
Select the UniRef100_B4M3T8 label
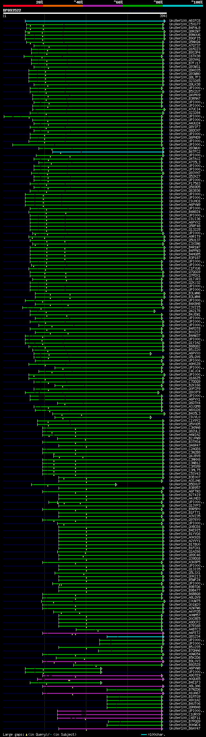coord(185,329)
